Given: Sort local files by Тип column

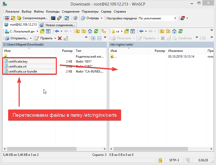Looking at the screenshot, I should point(90,51).
